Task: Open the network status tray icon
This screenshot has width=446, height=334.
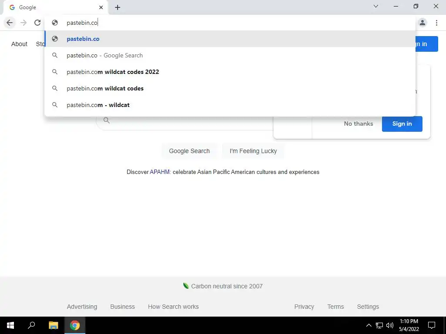Action: pyautogui.click(x=379, y=325)
